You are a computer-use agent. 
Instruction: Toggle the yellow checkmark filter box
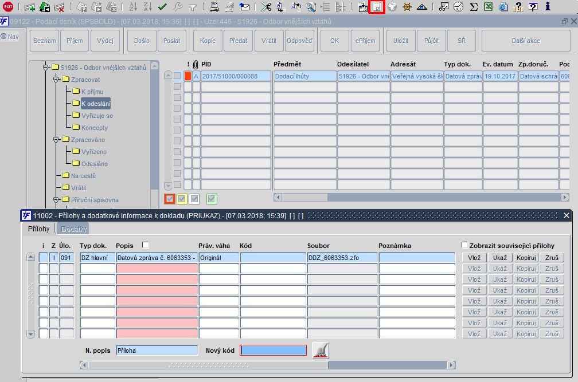click(x=182, y=199)
